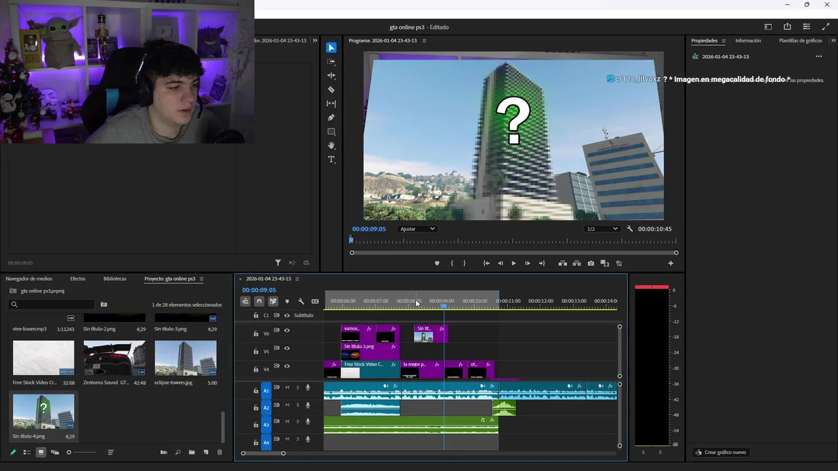The width and height of the screenshot is (838, 471).
Task: Mark Out point in Program monitor
Action: 465,264
